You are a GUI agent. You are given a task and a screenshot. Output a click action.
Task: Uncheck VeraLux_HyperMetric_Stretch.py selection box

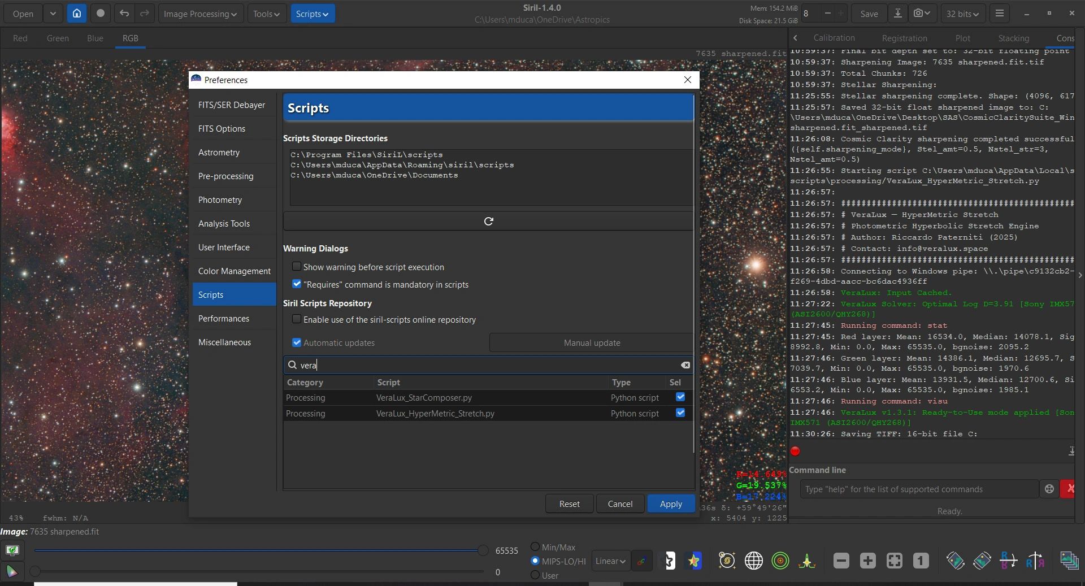tap(680, 413)
